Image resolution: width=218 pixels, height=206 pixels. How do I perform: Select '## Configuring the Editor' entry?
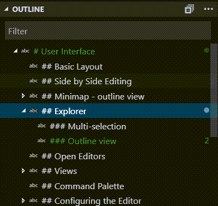92,201
